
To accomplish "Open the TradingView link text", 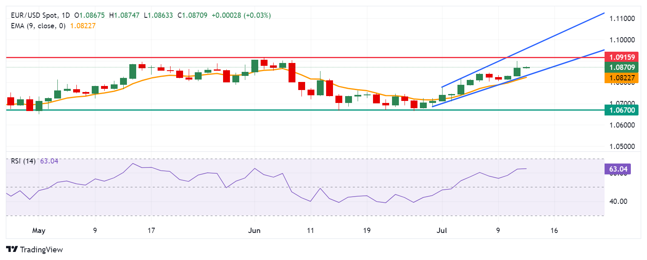I will click(x=41, y=250).
